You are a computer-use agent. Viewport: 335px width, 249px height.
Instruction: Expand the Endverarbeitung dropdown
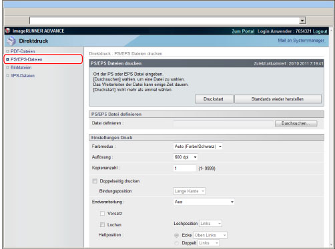204,202
